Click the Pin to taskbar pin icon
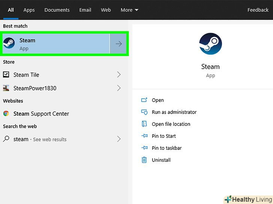This screenshot has width=273, height=204. click(144, 148)
